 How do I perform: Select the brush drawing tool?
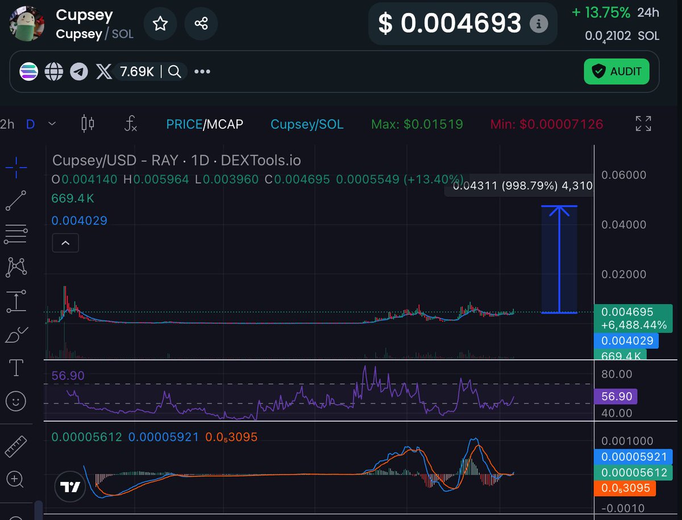pyautogui.click(x=16, y=335)
